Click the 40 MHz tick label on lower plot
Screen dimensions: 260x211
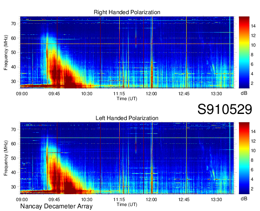click(x=14, y=173)
